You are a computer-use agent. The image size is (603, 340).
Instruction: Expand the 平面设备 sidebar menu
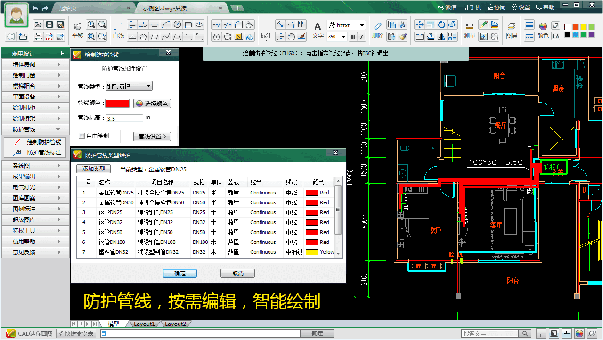click(x=35, y=97)
